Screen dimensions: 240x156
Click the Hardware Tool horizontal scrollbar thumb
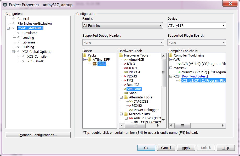(x=135, y=125)
